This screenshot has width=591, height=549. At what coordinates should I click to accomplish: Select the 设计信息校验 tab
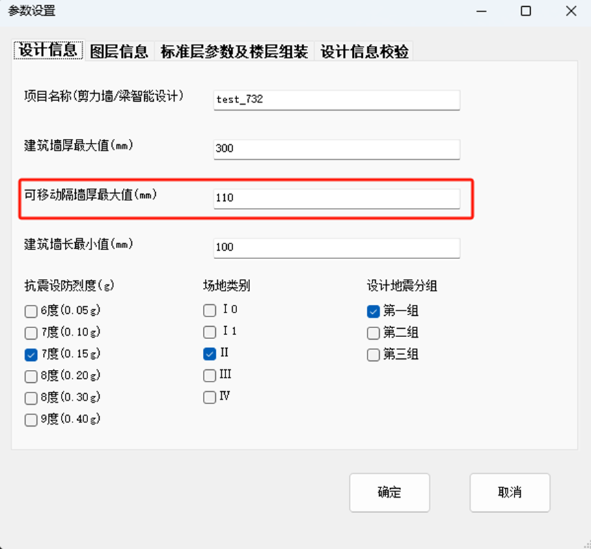coord(365,51)
